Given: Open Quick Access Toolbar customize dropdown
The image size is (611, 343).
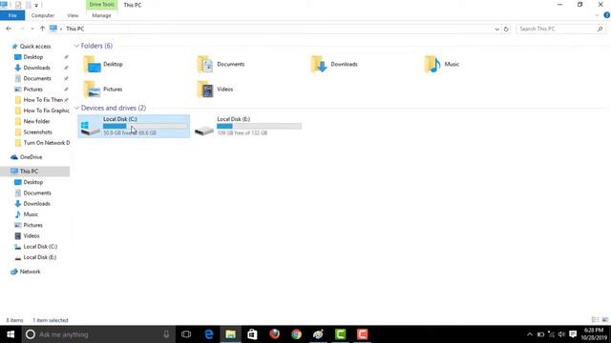Looking at the screenshot, I should (36, 5).
